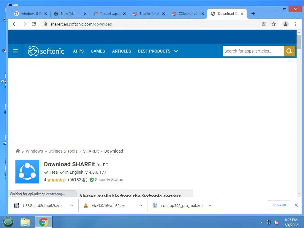
Task: Expand the BEST PRODUCTS dropdown
Action: point(158,51)
